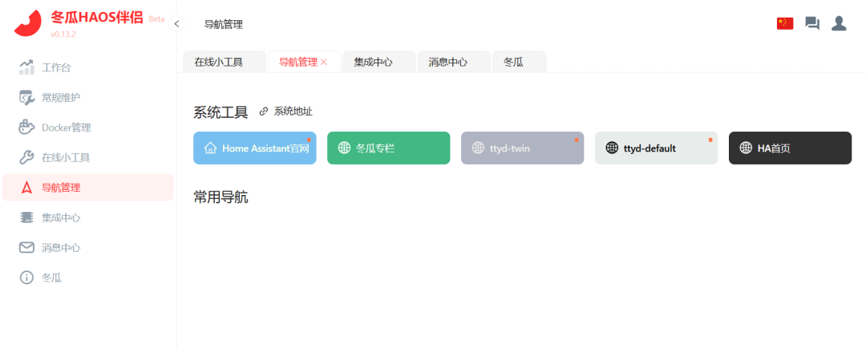Click the 消息中心 envelope icon in sidebar
This screenshot has height=349, width=866.
[26, 247]
